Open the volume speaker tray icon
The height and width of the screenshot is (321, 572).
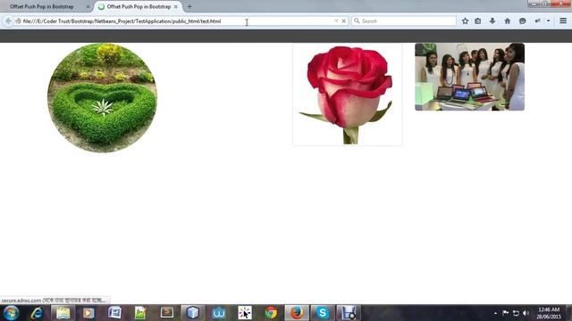[526, 313]
